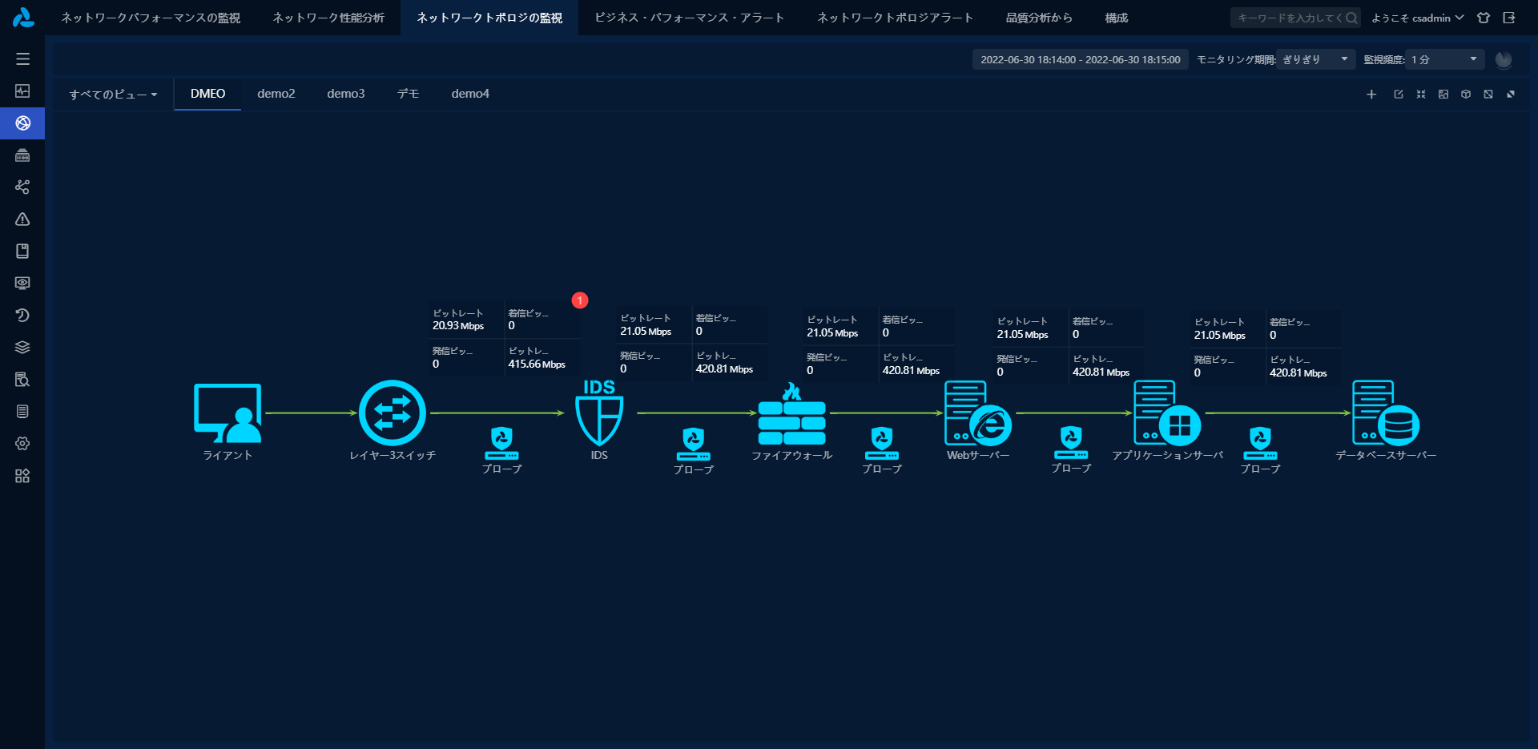The height and width of the screenshot is (749, 1538).
Task: Toggle the hamburger sidebar menu
Action: click(x=22, y=59)
